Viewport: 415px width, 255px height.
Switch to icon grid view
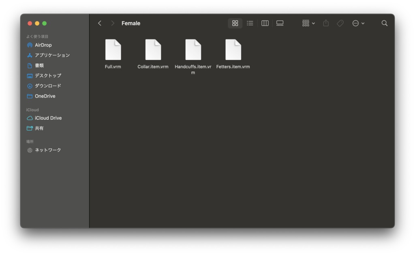[235, 23]
